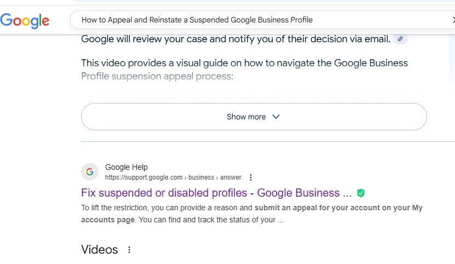
Task: Click 'This video provides a visual guide' text
Action: click(x=244, y=63)
